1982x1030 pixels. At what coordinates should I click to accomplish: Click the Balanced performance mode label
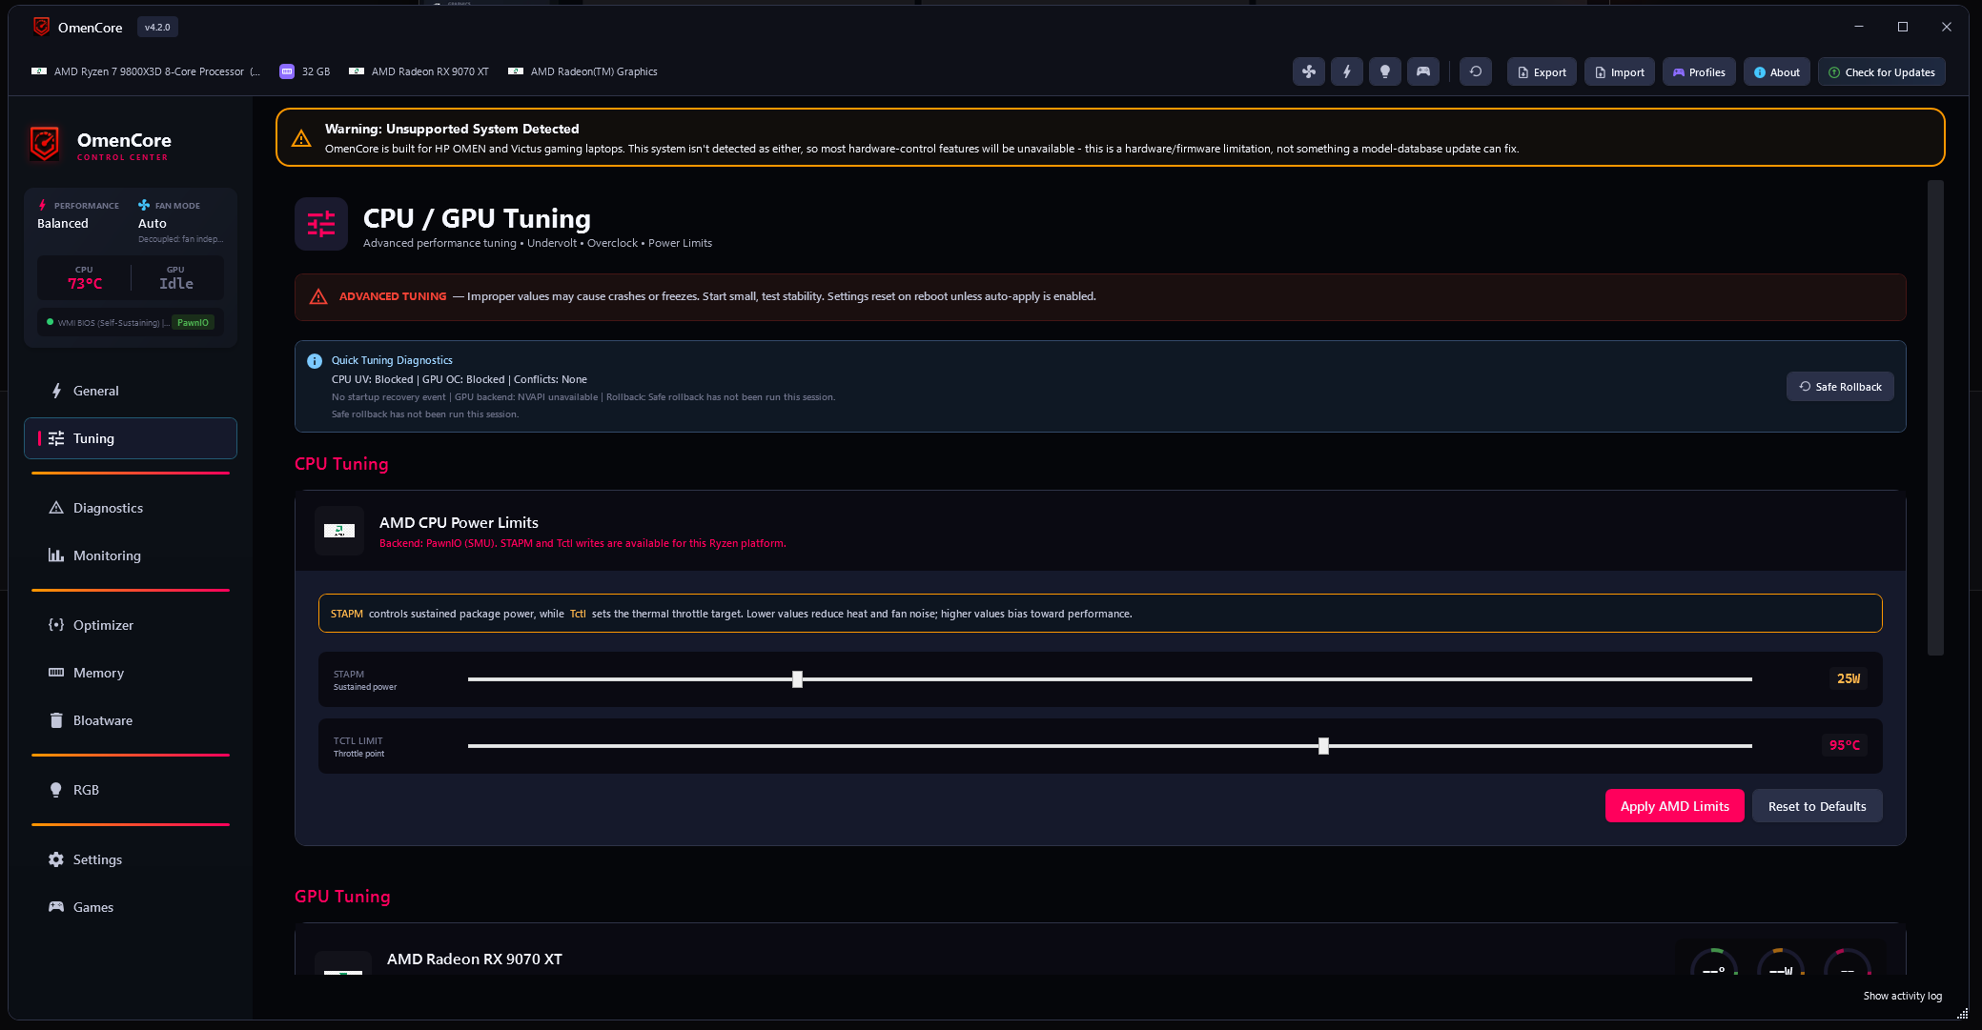click(63, 223)
